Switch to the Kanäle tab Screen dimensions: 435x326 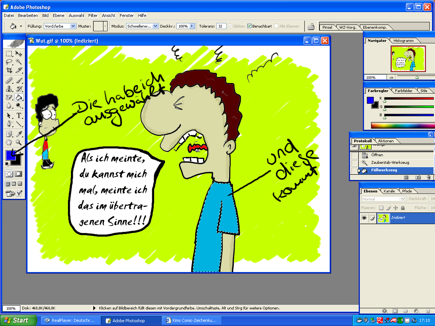click(389, 191)
